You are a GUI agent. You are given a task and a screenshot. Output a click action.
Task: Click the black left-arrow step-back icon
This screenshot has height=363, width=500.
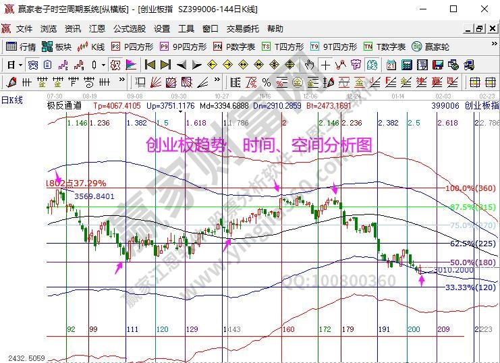[x=181, y=65]
